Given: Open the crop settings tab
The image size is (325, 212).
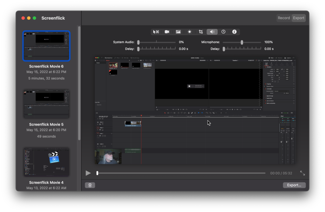Looking at the screenshot, I should tap(201, 32).
